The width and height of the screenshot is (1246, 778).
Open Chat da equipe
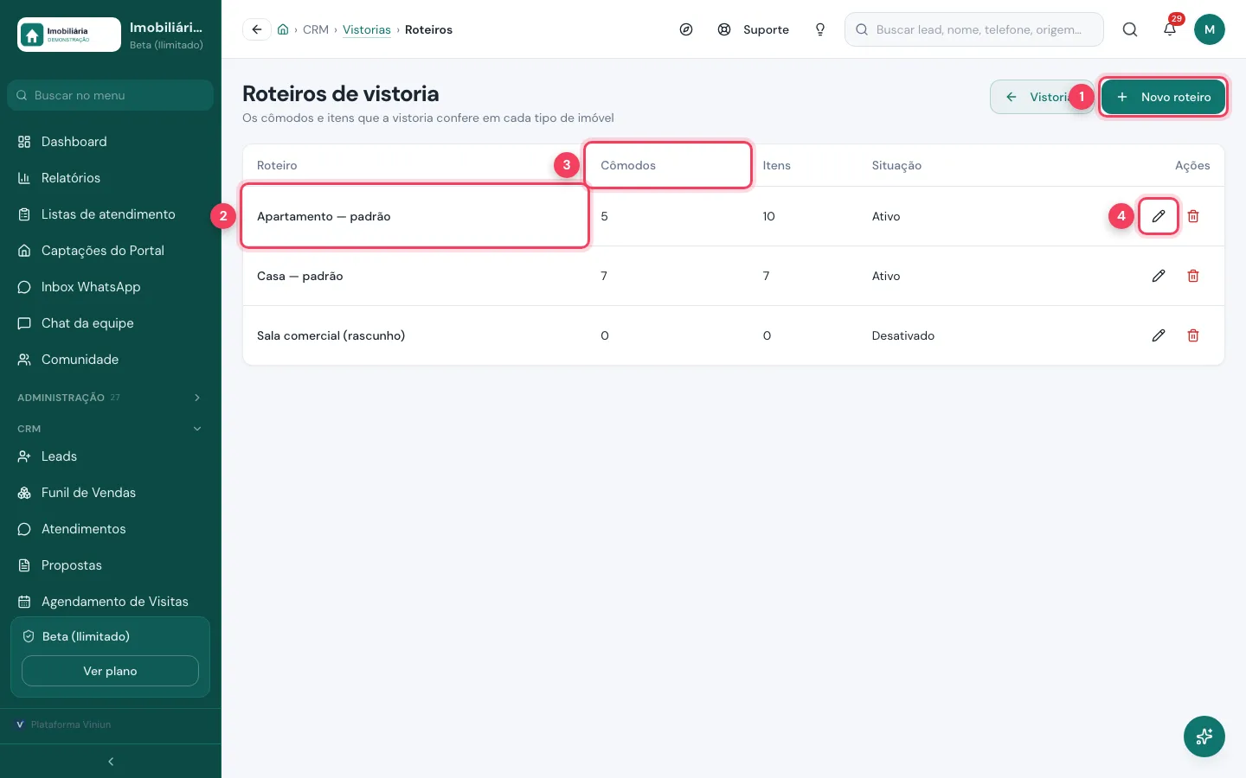tap(111, 323)
